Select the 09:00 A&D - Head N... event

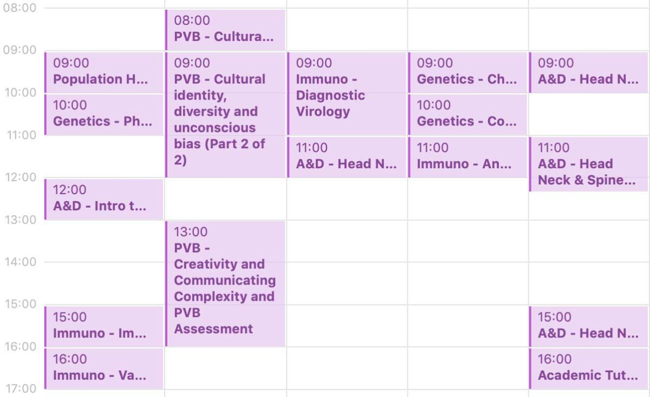click(x=589, y=72)
